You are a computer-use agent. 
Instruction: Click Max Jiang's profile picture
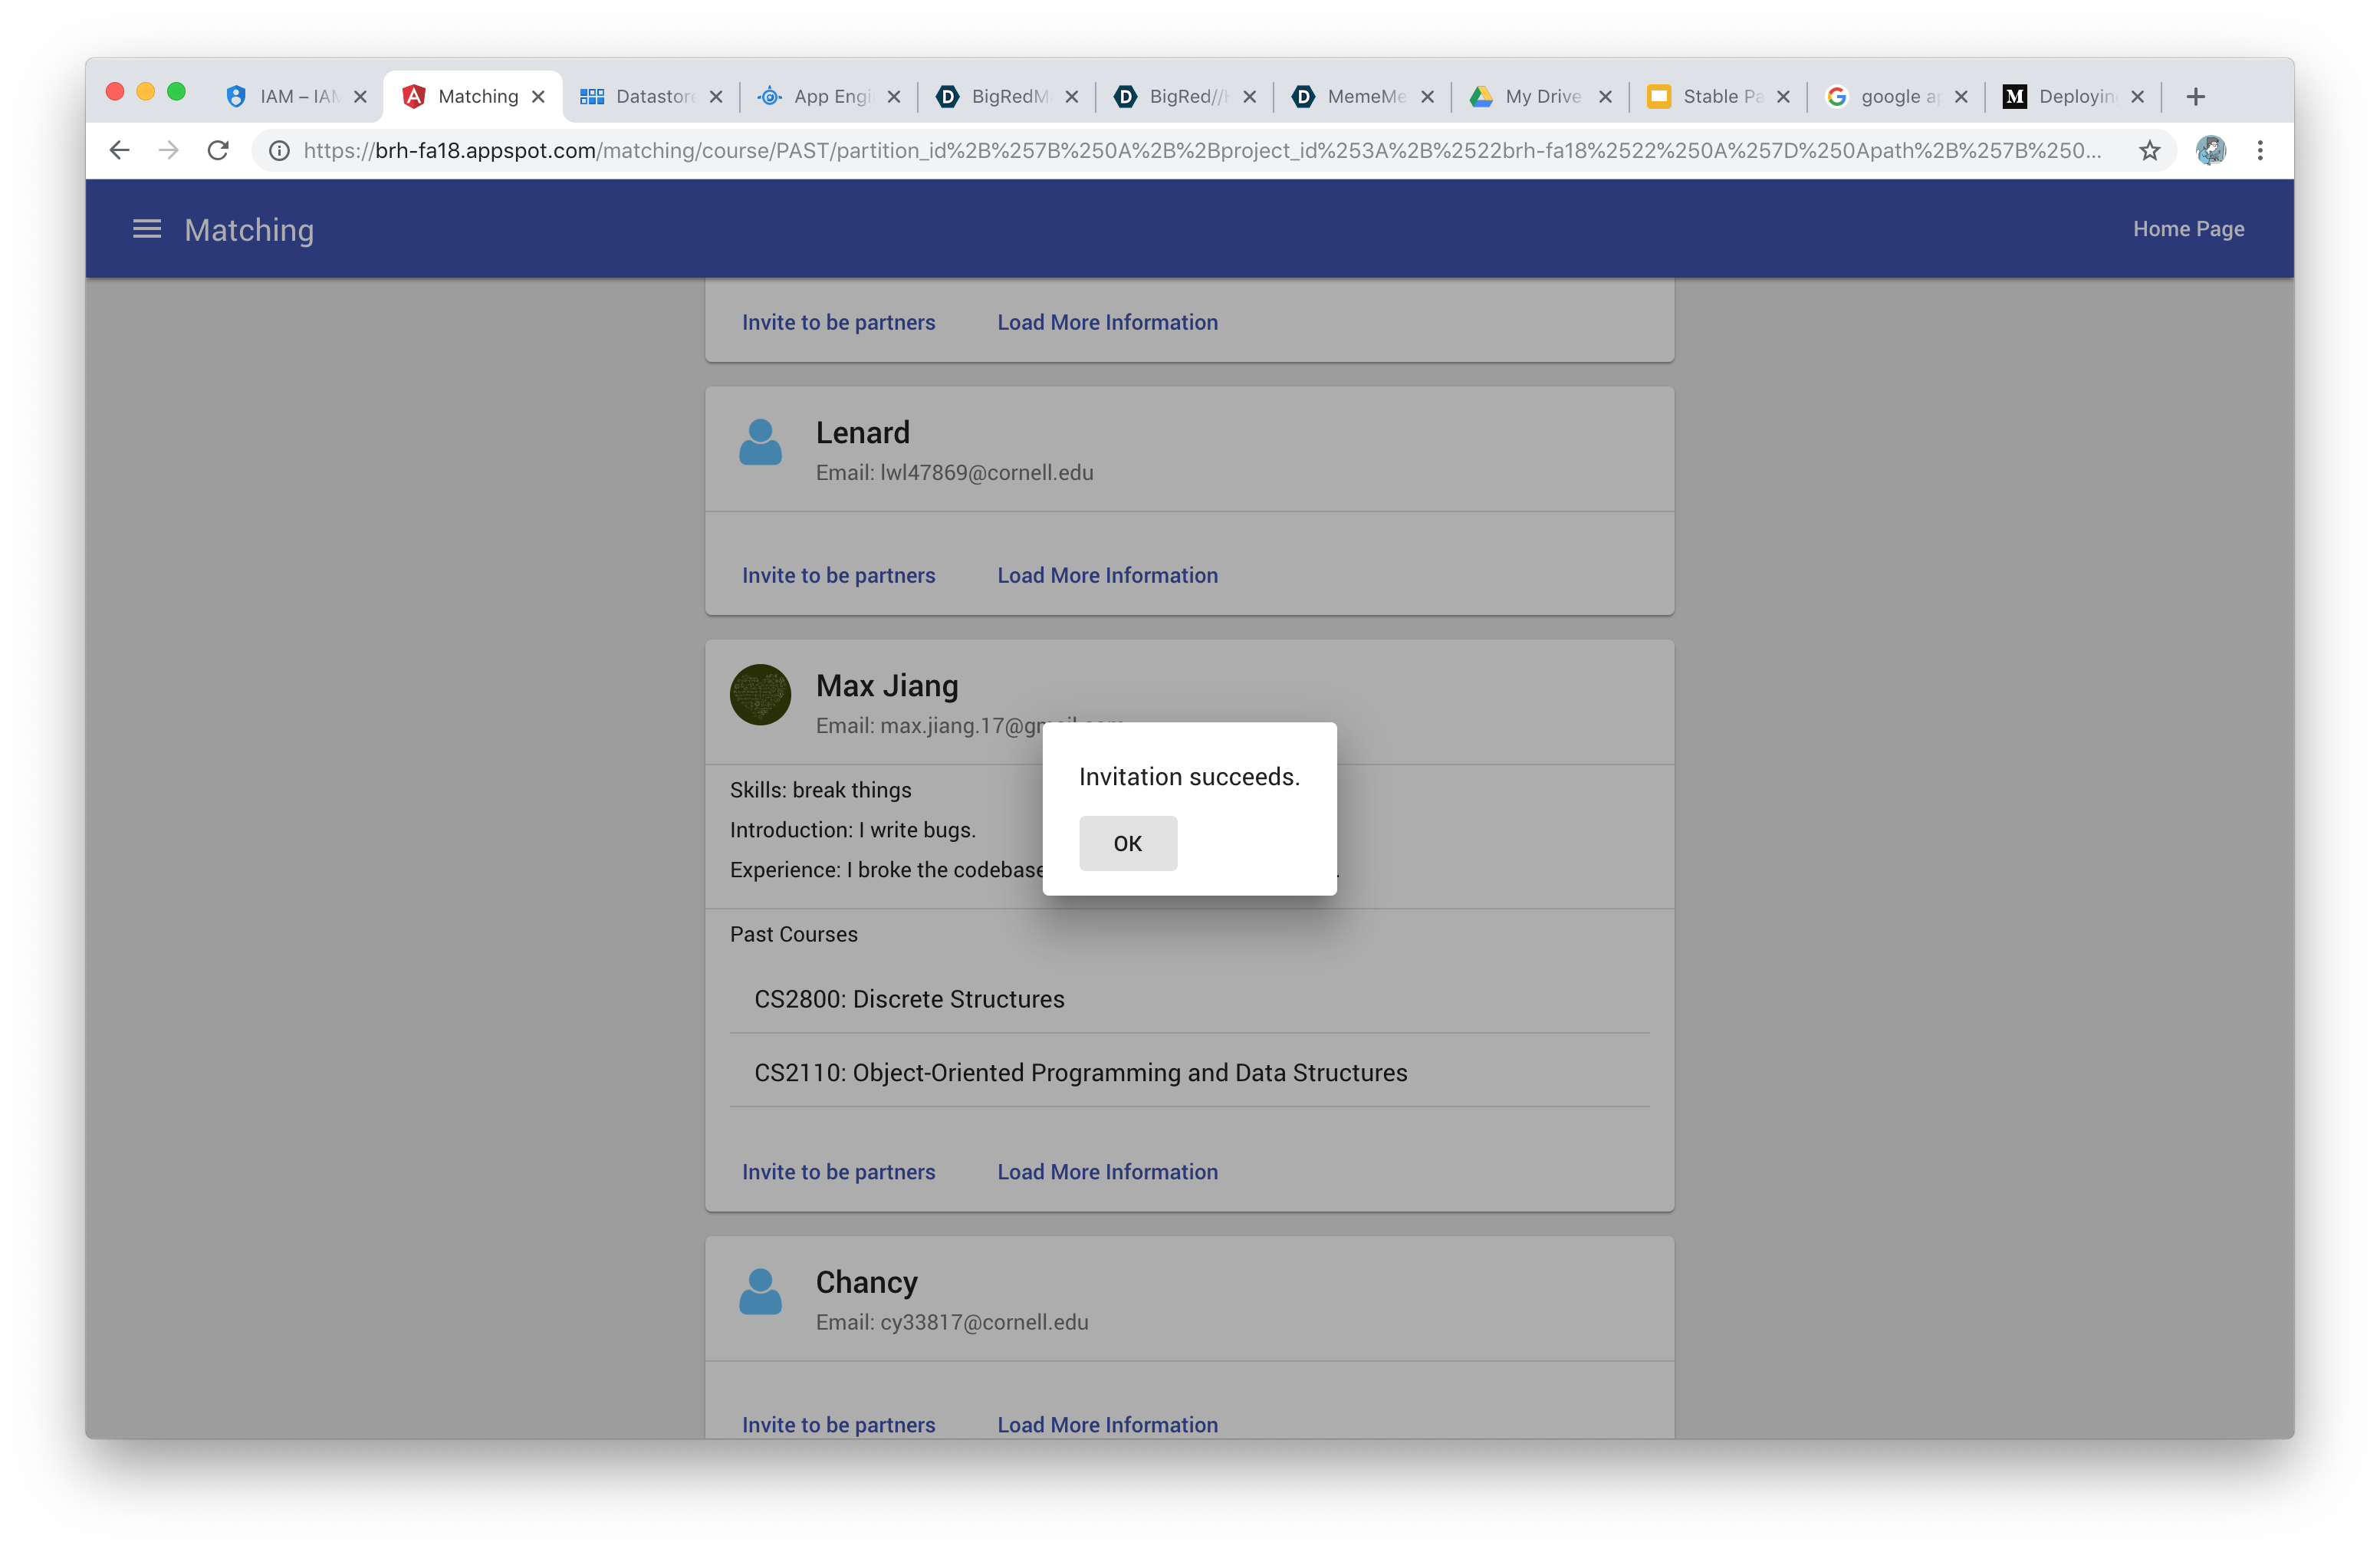tap(760, 694)
